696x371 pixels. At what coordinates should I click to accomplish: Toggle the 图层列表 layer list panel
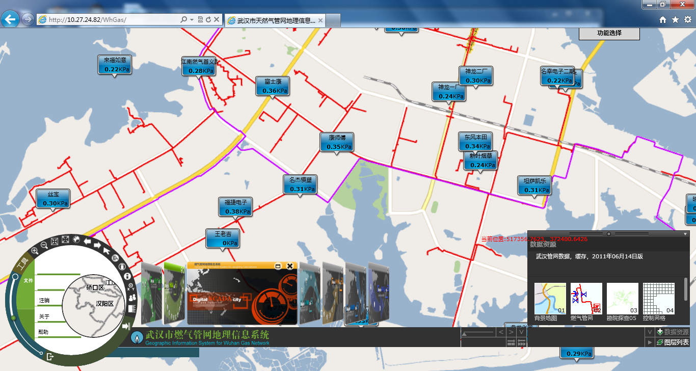coord(672,342)
